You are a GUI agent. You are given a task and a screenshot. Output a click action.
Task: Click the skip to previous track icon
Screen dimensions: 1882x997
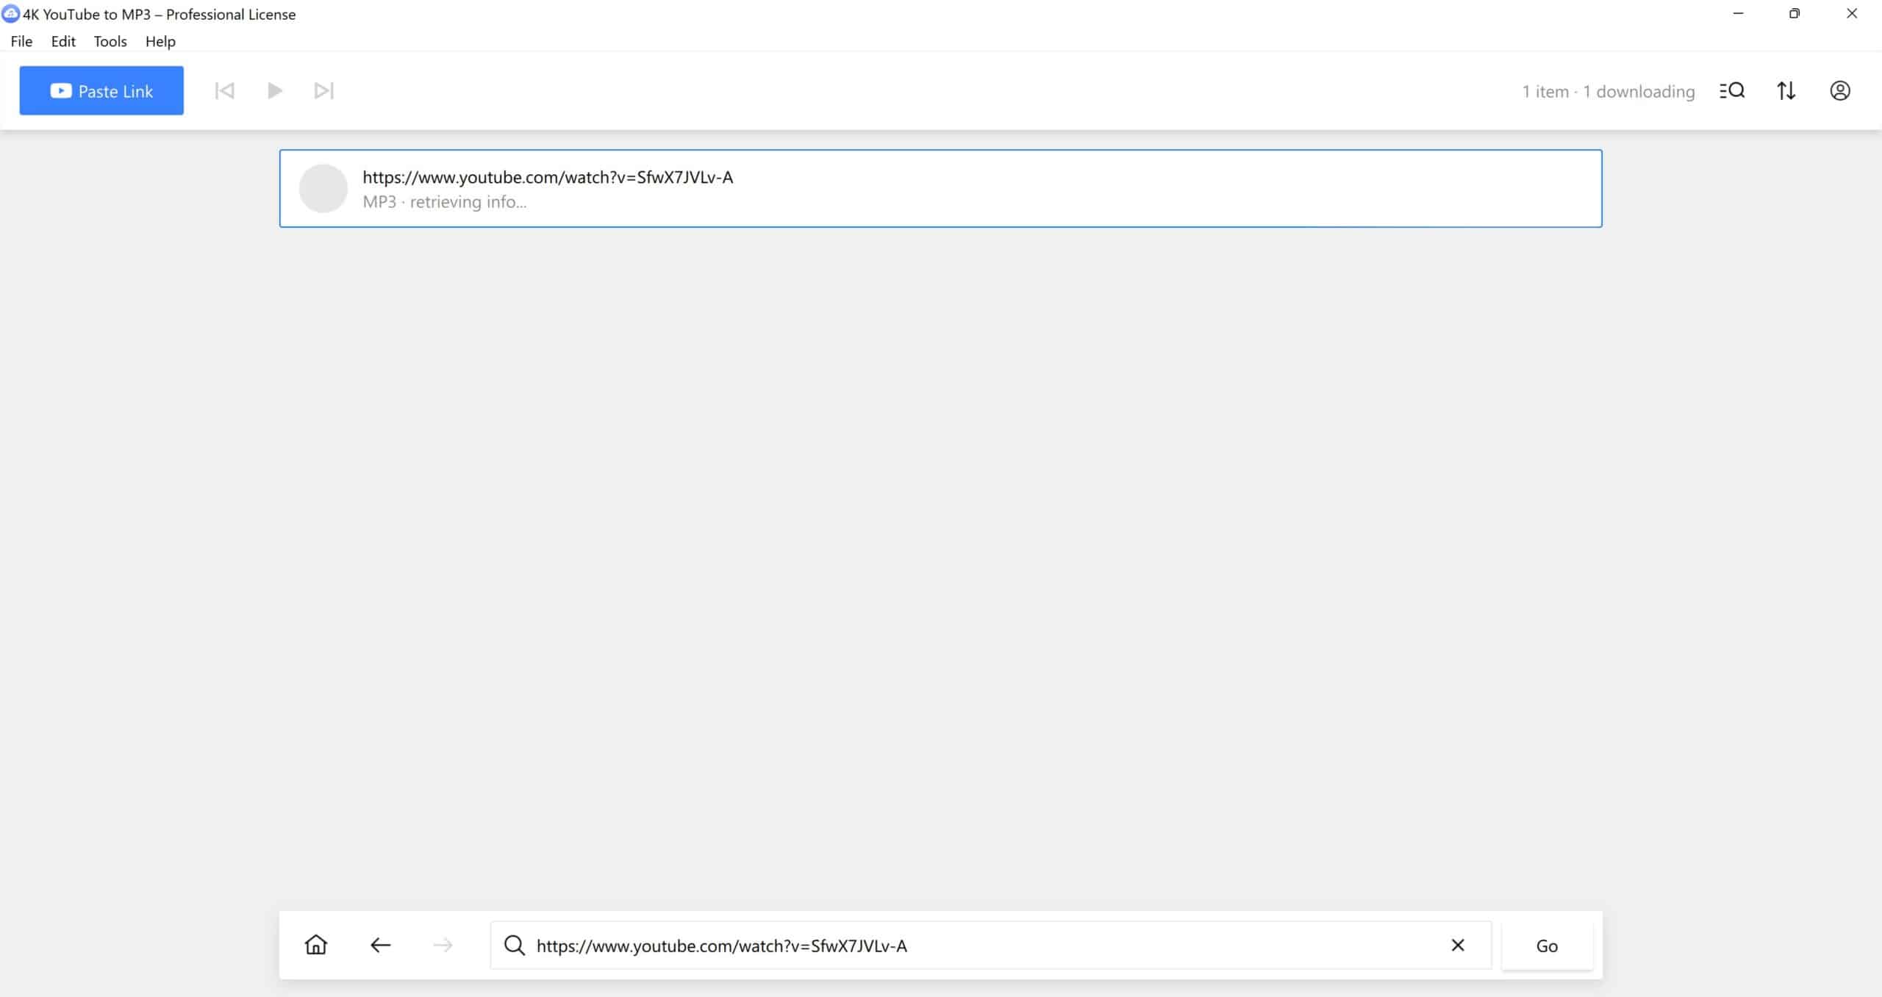pos(224,90)
